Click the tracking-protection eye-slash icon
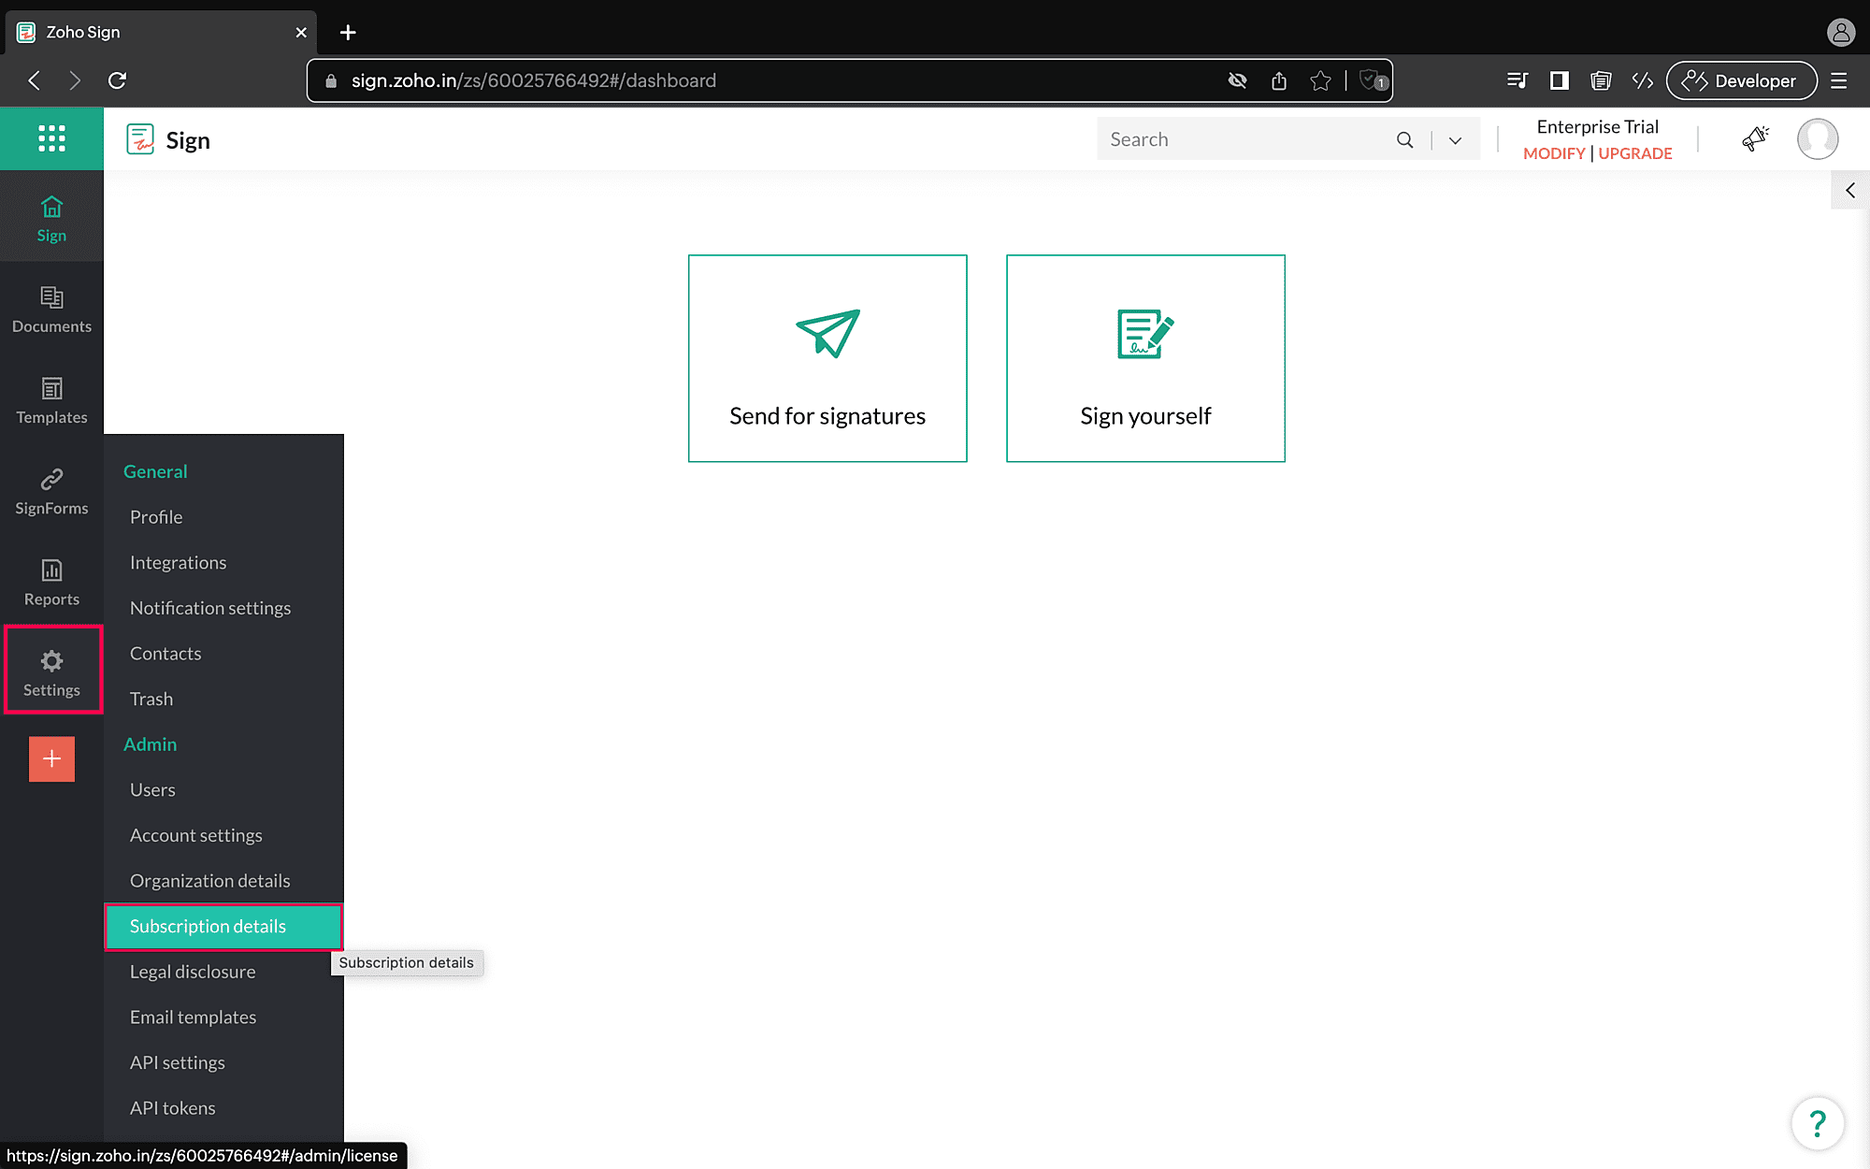The height and width of the screenshot is (1169, 1870). 1237,80
